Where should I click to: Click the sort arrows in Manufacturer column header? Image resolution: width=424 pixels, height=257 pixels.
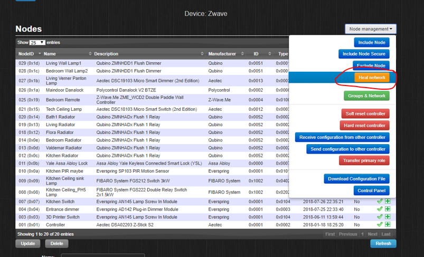pyautogui.click(x=242, y=54)
